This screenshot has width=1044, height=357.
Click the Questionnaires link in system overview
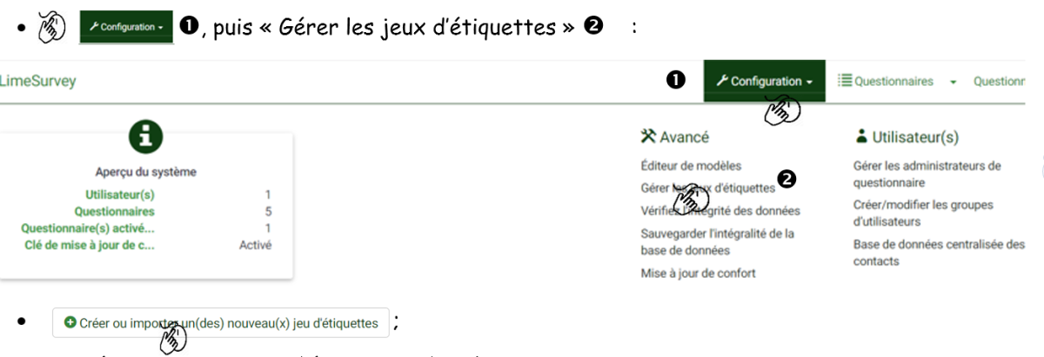114,211
